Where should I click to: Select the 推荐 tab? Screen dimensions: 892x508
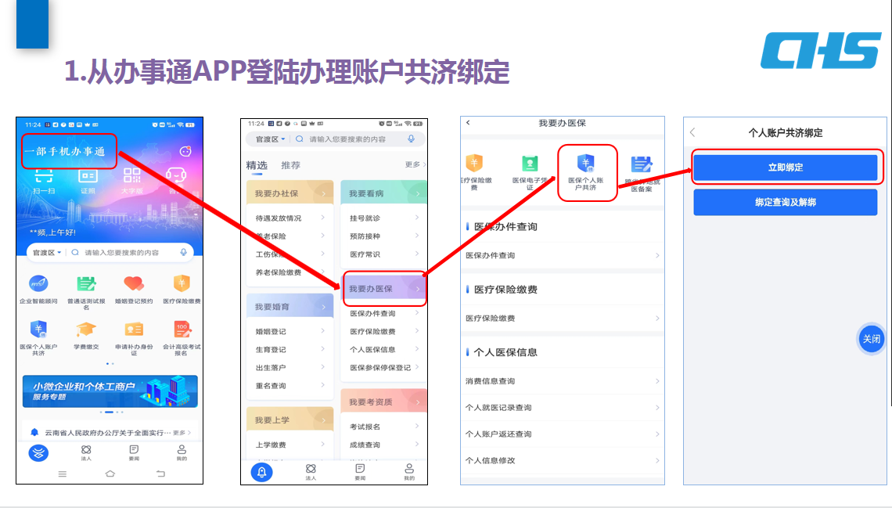coord(291,165)
